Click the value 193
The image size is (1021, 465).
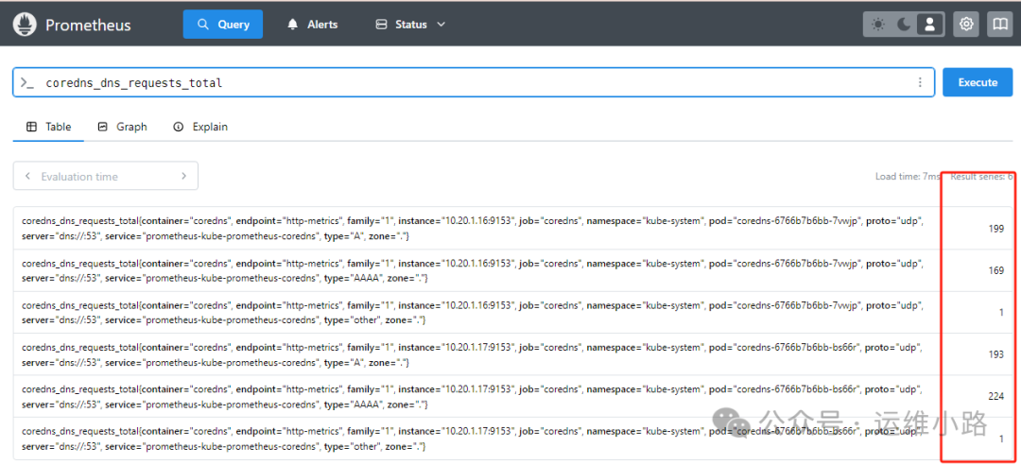pyautogui.click(x=995, y=354)
